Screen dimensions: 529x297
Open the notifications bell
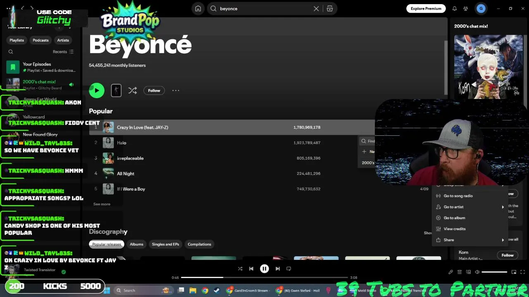point(455,9)
